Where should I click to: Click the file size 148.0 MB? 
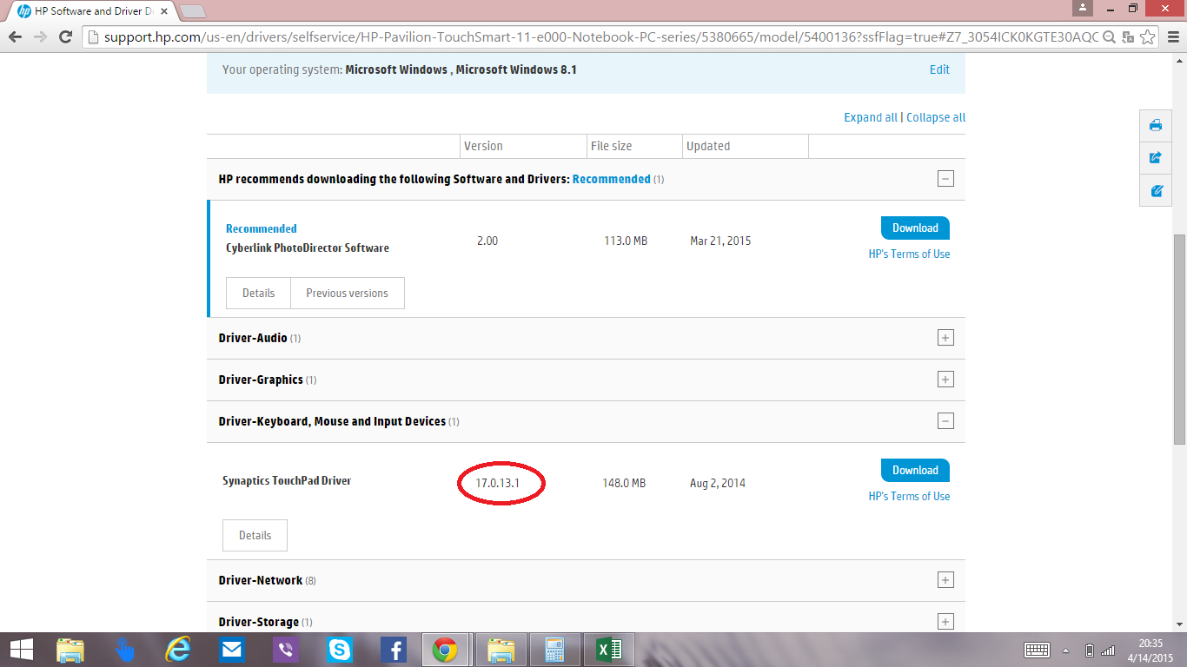(624, 483)
